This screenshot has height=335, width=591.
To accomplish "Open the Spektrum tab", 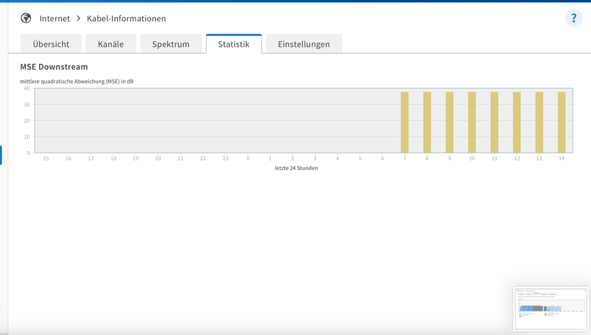I will point(171,44).
